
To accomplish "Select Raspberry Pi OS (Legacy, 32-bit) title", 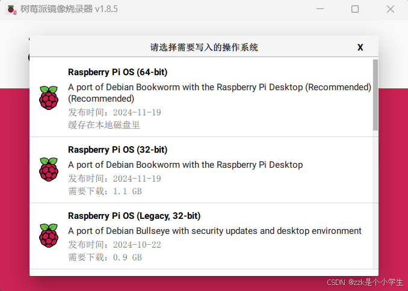I will coord(134,216).
